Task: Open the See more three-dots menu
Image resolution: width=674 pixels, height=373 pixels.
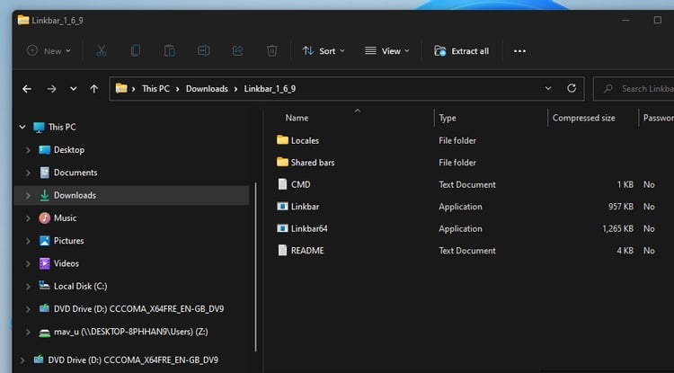Action: [519, 51]
